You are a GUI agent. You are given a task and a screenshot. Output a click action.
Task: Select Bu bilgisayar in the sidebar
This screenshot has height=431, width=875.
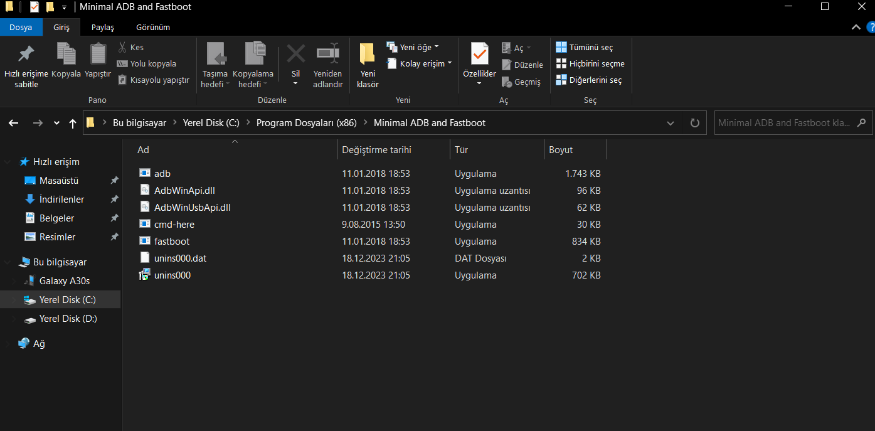(60, 262)
